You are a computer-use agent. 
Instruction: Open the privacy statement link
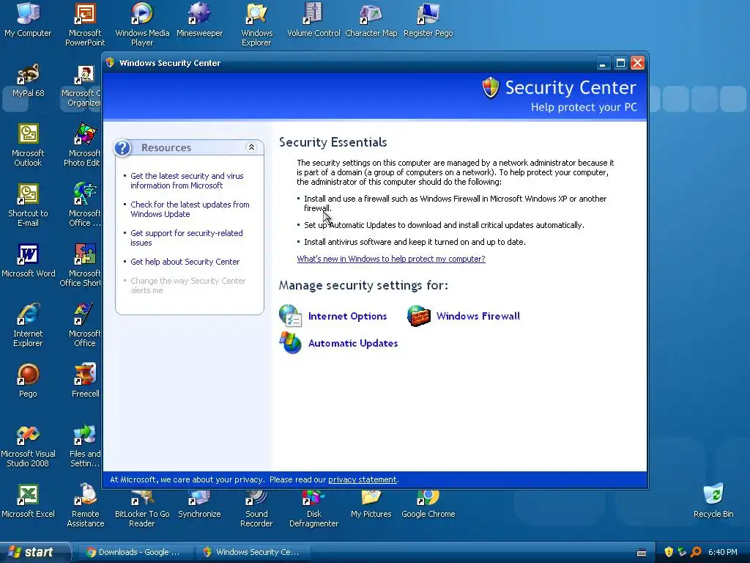362,479
